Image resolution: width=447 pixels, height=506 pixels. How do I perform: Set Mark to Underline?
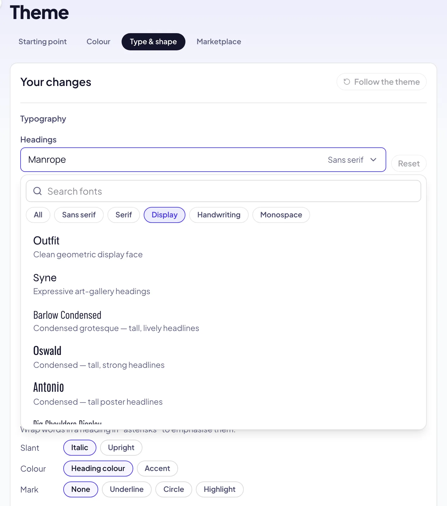coord(127,489)
